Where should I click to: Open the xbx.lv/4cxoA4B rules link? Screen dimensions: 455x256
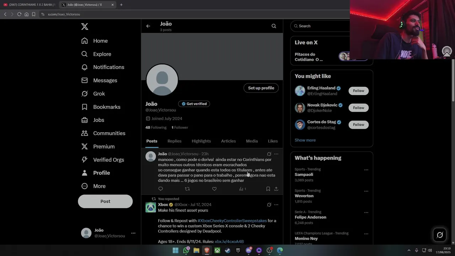click(229, 242)
